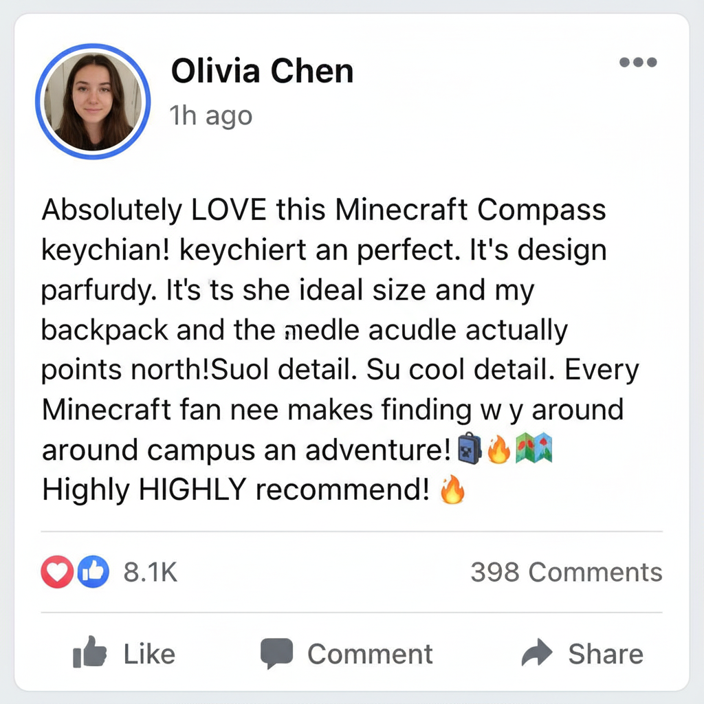Click the fire emoji next to the backpack emoji

click(498, 450)
